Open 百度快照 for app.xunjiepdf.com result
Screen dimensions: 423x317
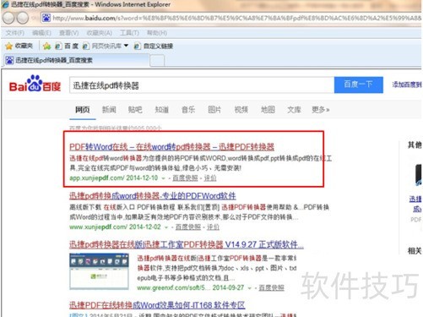(185, 178)
